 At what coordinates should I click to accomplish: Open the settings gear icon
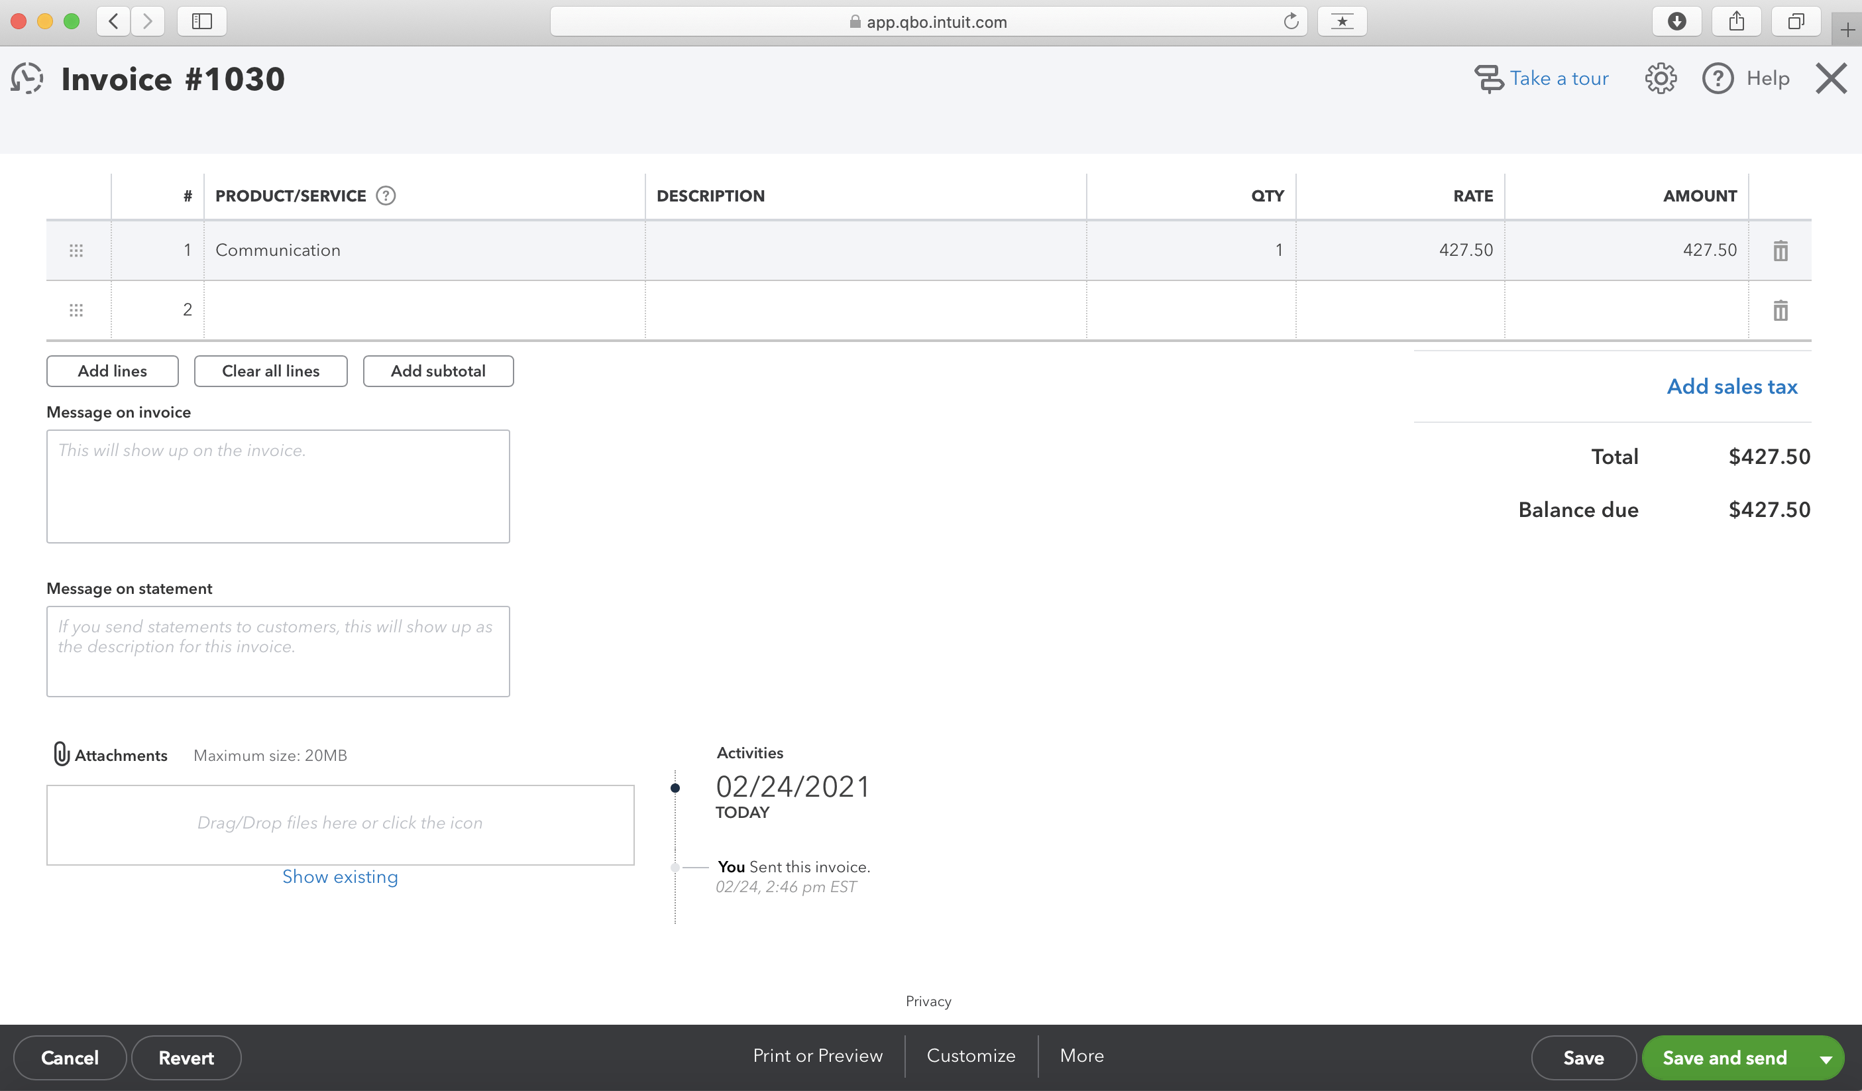[1661, 78]
